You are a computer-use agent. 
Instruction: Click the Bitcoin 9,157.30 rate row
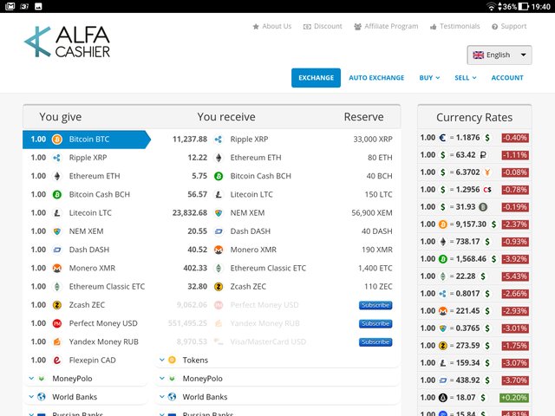click(474, 224)
